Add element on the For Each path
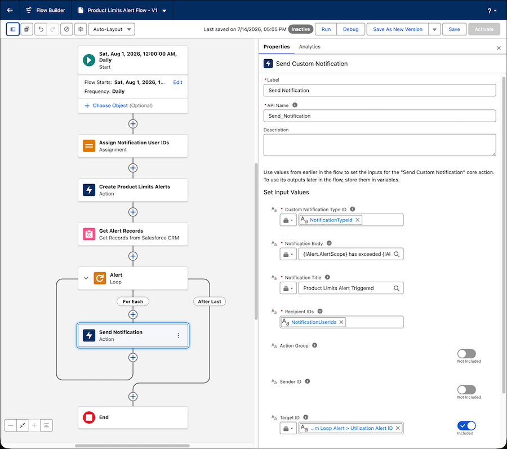Image resolution: width=507 pixels, height=449 pixels. (133, 314)
